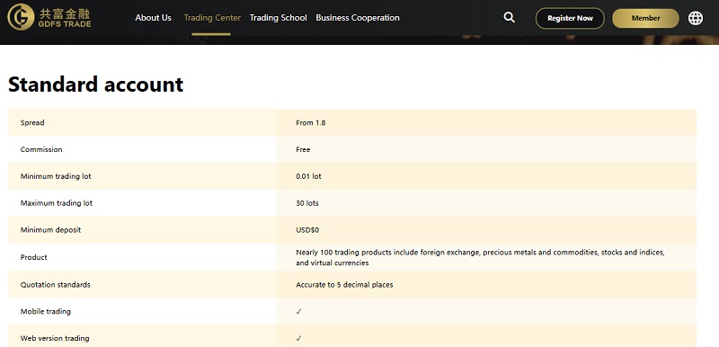Click Accurate to 5 decimal places
The image size is (719, 347).
pos(344,285)
